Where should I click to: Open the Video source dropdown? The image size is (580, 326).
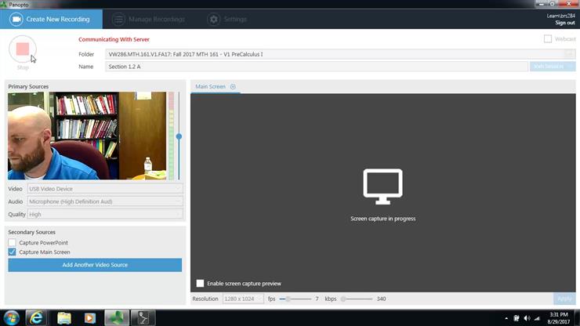[105, 189]
